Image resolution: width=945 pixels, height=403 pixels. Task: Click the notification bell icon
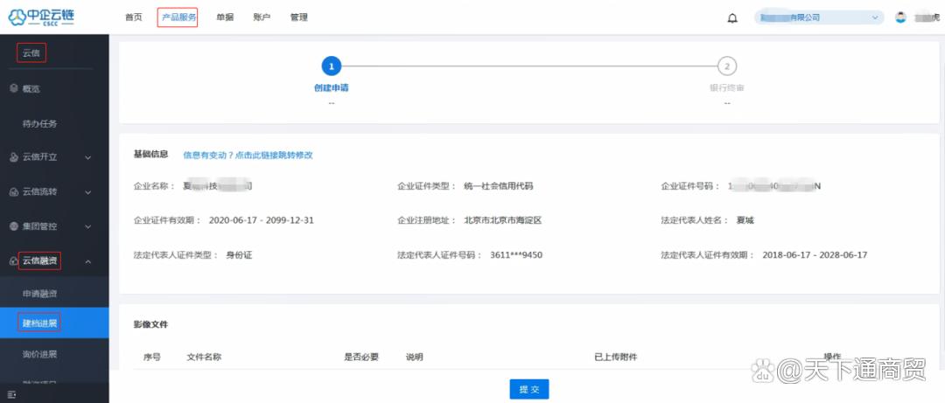pyautogui.click(x=732, y=18)
